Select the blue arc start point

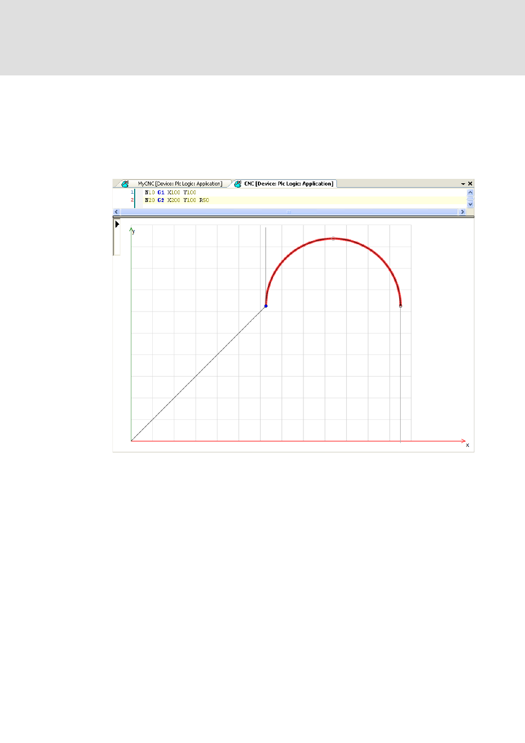[266, 306]
